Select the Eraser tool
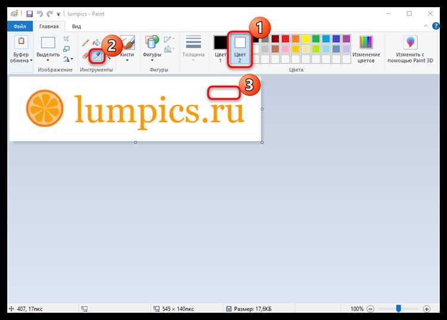Screen dimensions: 447x320 tap(85, 56)
